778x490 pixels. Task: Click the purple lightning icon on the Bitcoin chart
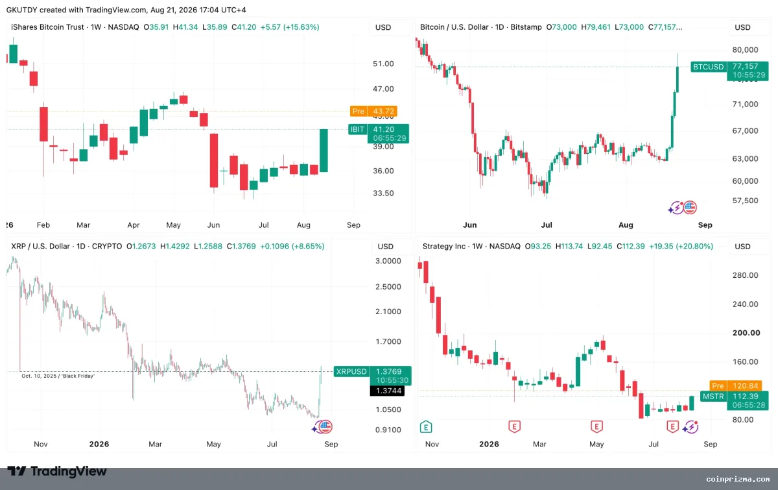tap(676, 208)
